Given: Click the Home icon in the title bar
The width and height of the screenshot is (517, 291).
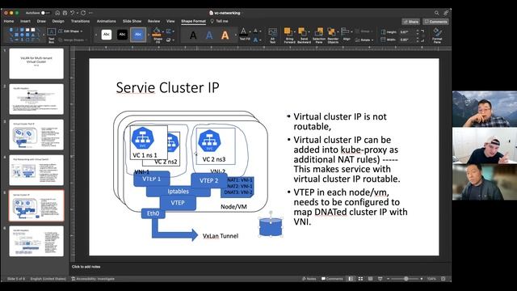Looking at the screenshot, I should 57,13.
